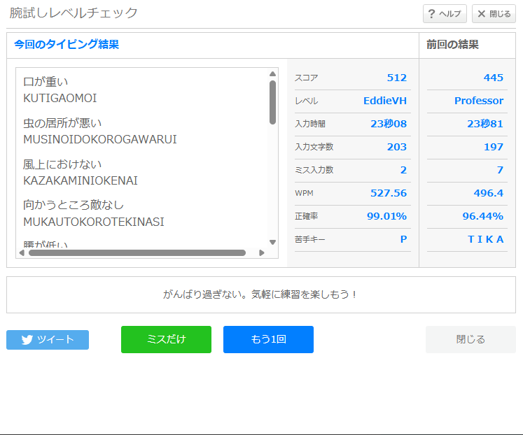This screenshot has width=523, height=435.
Task: Click the left arrow of the horizontal scrollbar
Action: pos(21,253)
